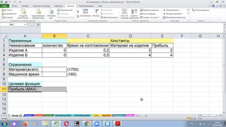The width and height of the screenshot is (226, 127).
Task: Click the Save icon in quick access toolbar
Action: tap(6, 2)
